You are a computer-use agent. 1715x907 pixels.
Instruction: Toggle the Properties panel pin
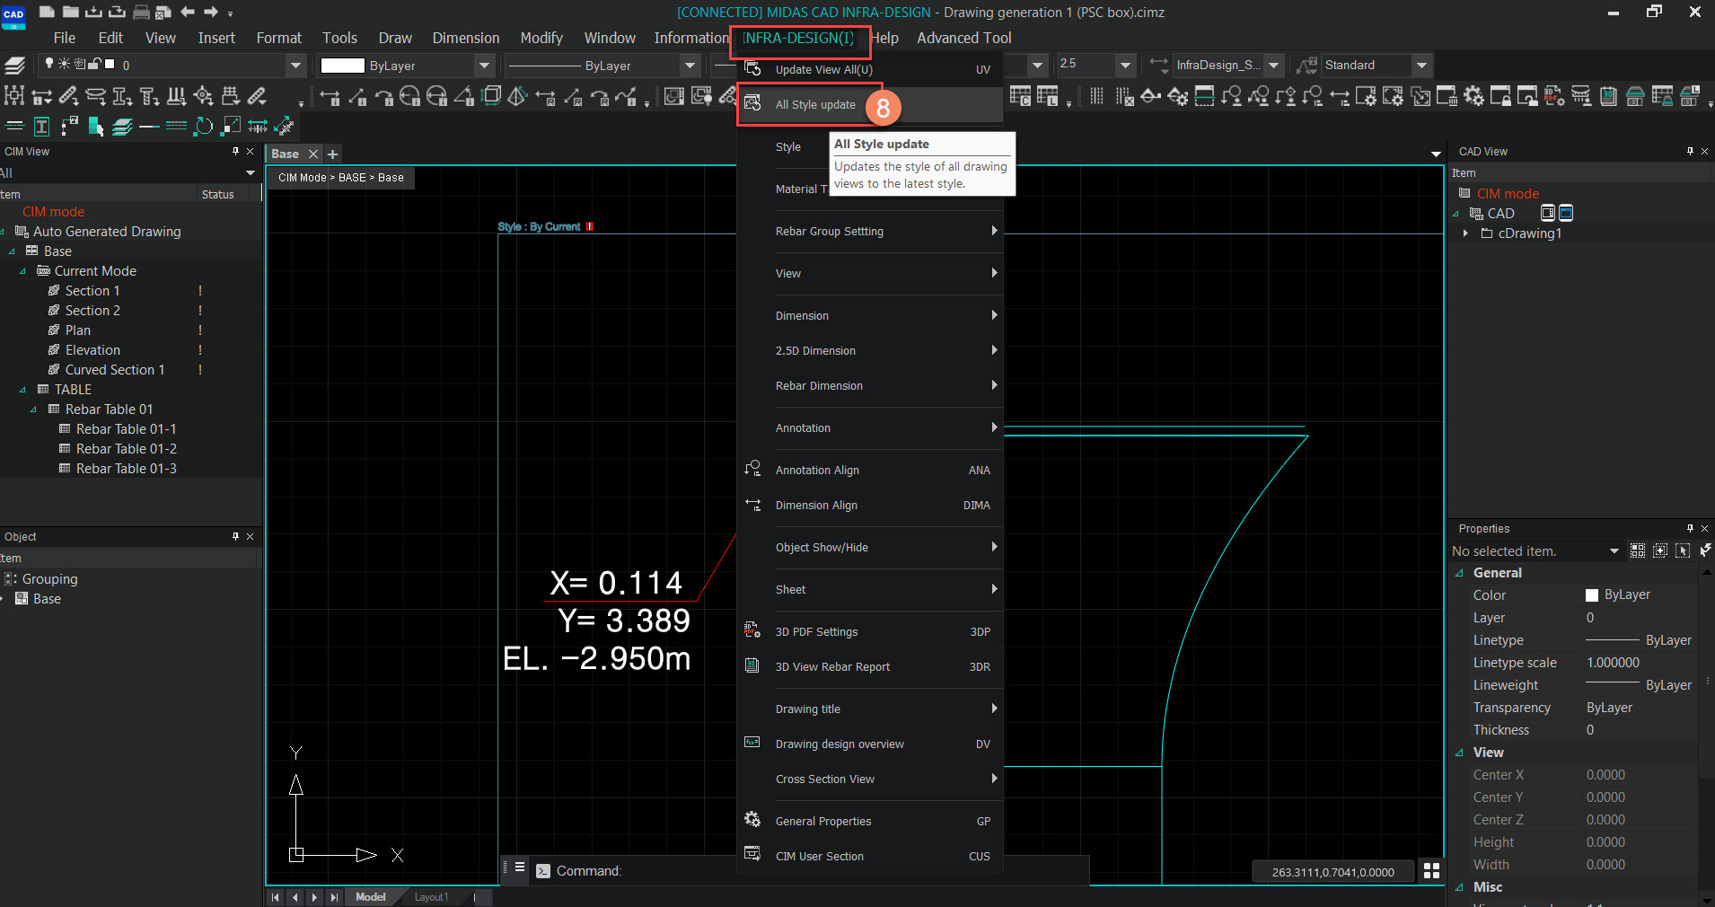click(x=1690, y=528)
